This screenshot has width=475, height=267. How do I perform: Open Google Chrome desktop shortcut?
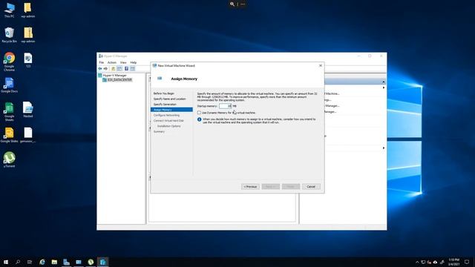pos(9,62)
